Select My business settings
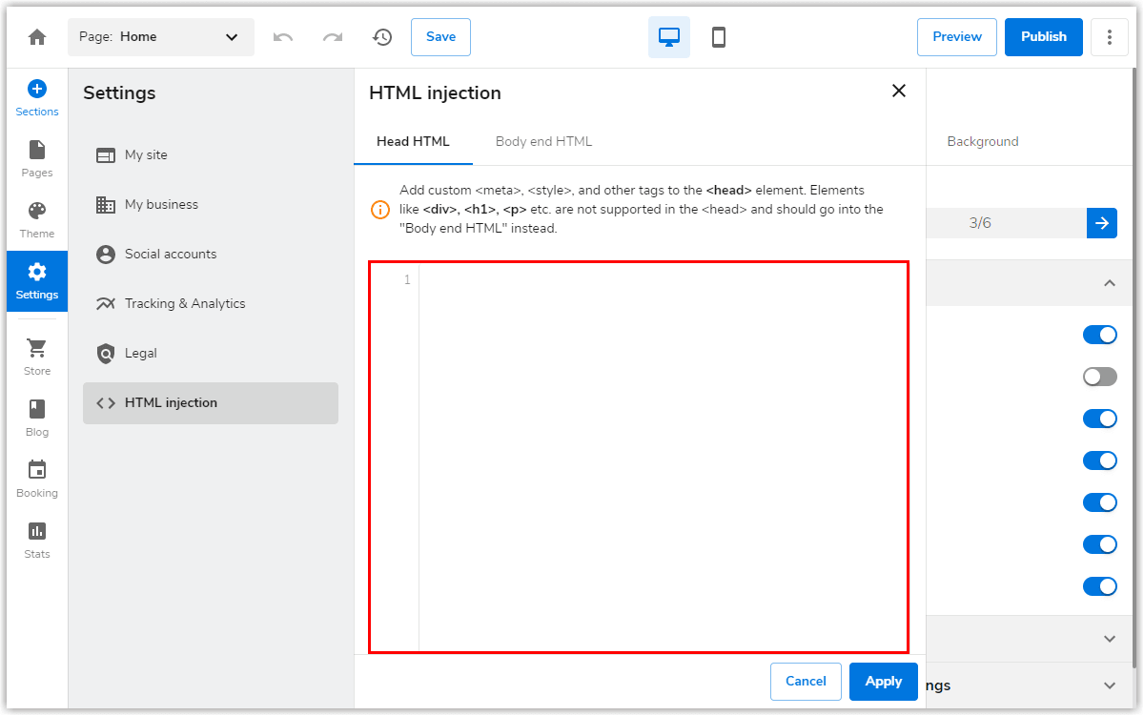1144x716 pixels. coord(211,204)
